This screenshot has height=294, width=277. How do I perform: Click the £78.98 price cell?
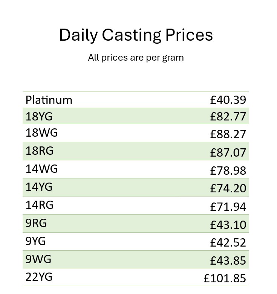228,171
